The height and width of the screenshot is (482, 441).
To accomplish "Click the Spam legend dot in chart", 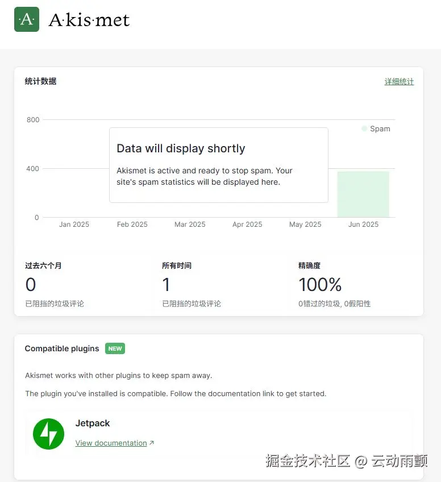I will (x=364, y=129).
